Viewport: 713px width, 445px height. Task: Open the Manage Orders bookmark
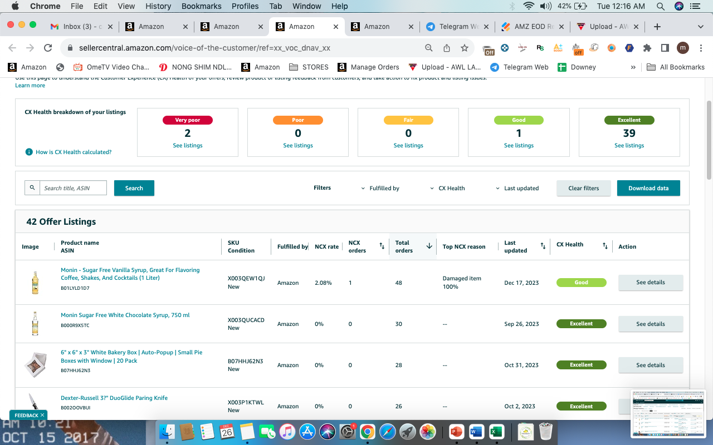(x=368, y=67)
